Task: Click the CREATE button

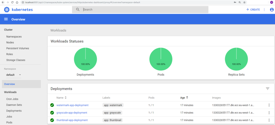Action: 253,10
